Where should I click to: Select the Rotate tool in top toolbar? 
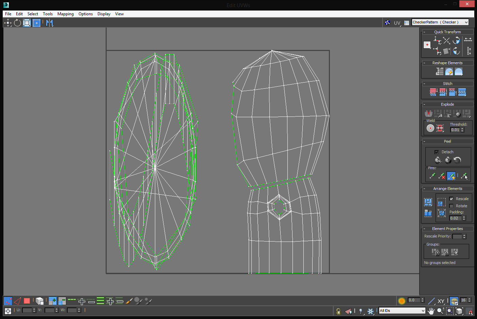point(17,23)
